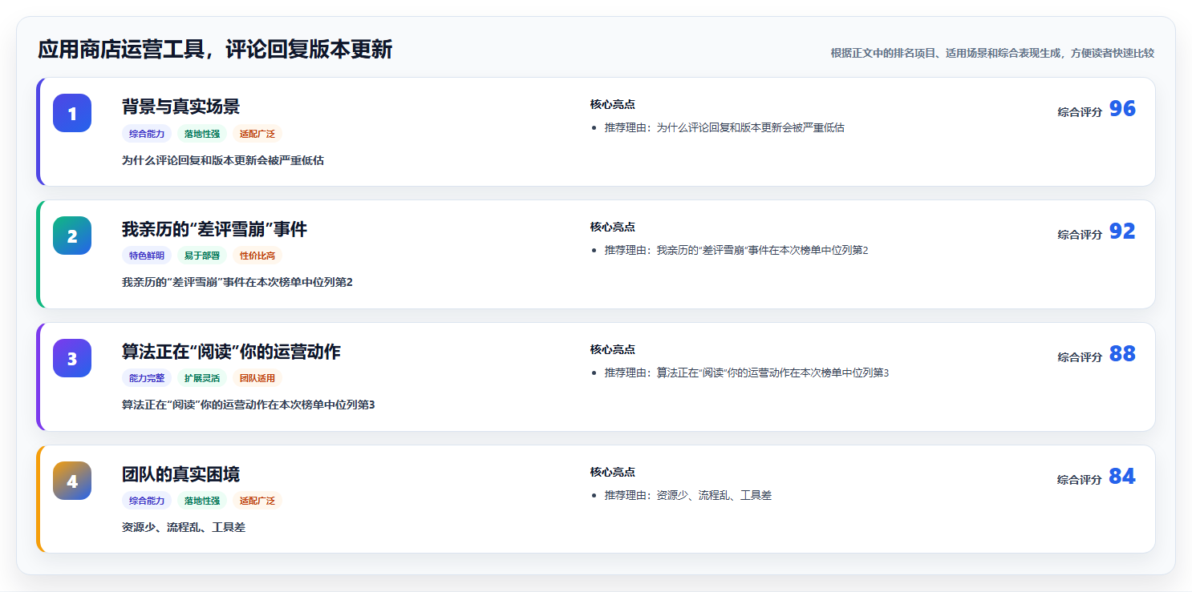Select the 特色鲜明 tag

click(147, 256)
